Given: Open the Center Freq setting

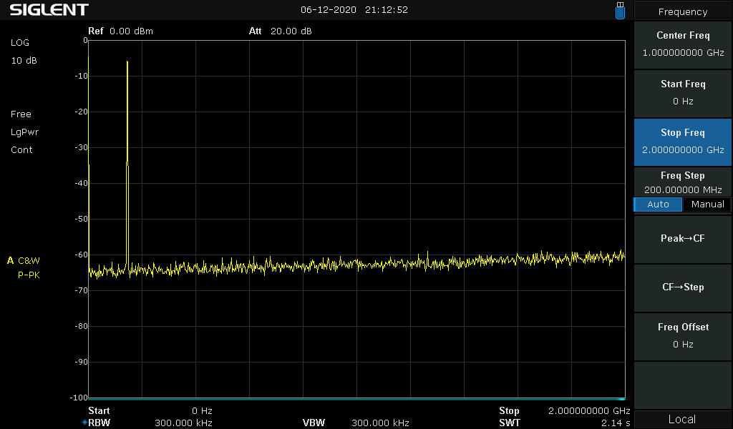Looking at the screenshot, I should coord(682,44).
